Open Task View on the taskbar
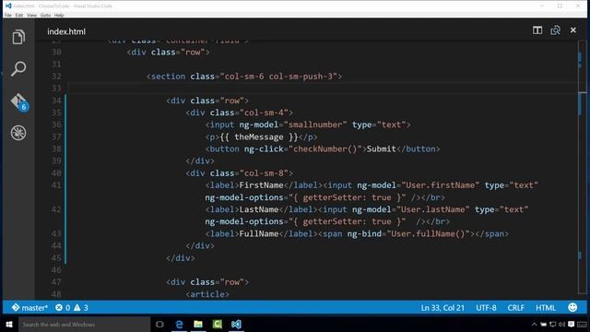The image size is (590, 332). 159,324
